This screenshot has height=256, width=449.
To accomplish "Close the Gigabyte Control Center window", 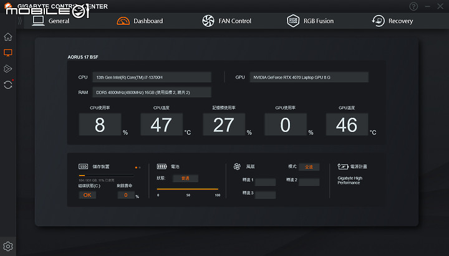I will click(440, 6).
